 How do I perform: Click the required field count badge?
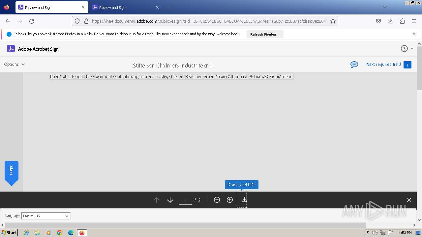point(407,65)
